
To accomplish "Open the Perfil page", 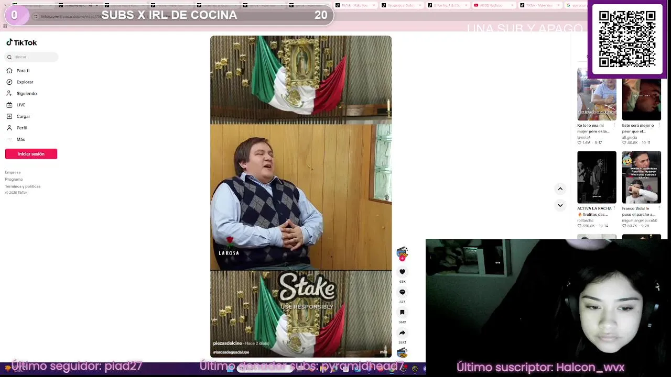I will (x=22, y=128).
